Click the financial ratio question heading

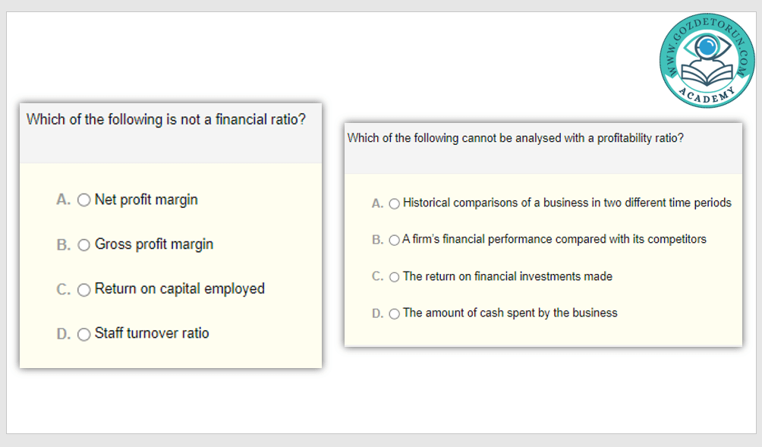(x=166, y=120)
